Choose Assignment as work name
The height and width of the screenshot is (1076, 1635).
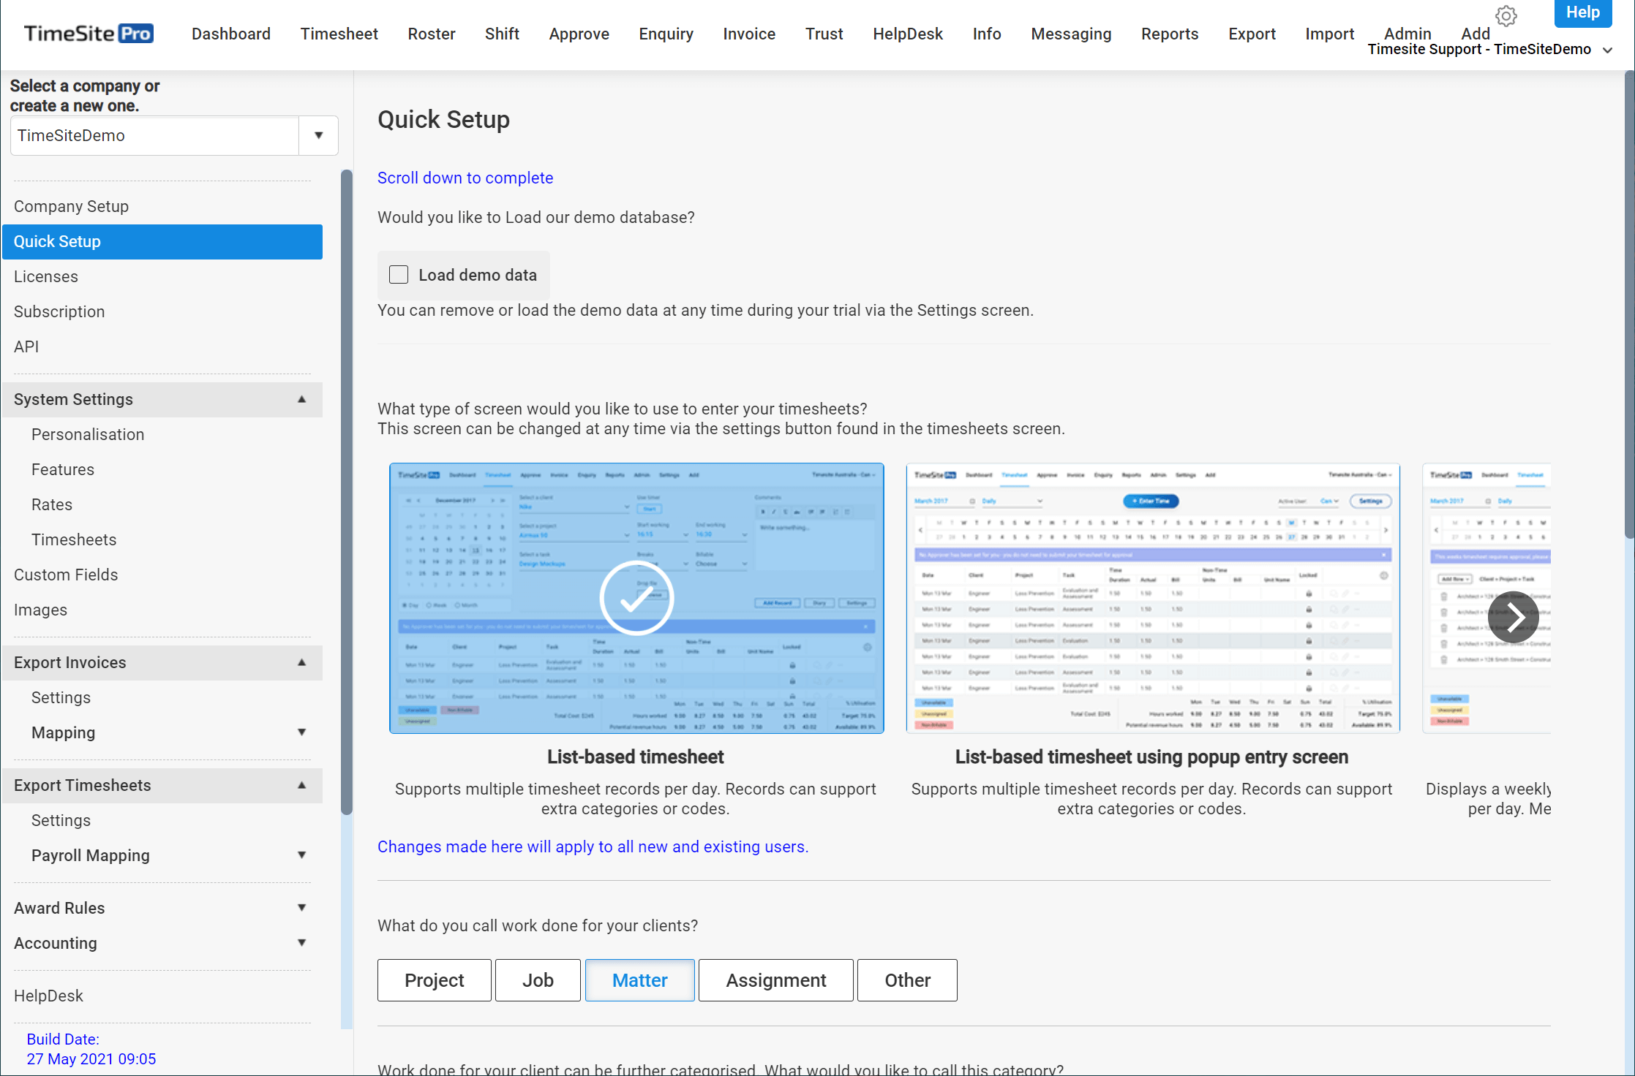775,980
